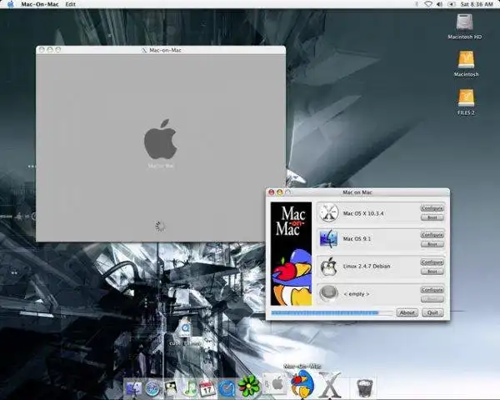Open Finder from the Dock
Image resolution: width=500 pixels, height=400 pixels.
point(134,387)
